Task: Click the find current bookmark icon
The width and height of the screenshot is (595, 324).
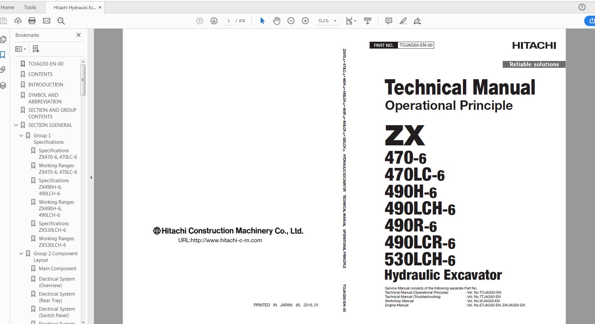Action: click(36, 49)
